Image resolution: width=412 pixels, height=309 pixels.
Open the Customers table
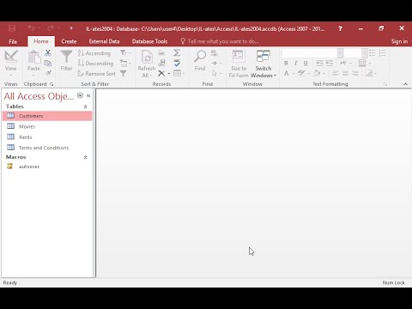pyautogui.click(x=47, y=116)
